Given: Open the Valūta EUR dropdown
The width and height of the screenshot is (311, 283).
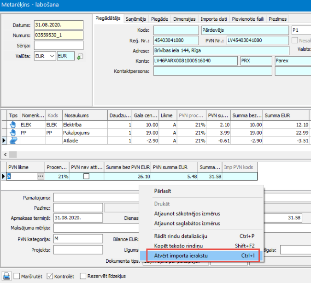Looking at the screenshot, I should coord(51,56).
